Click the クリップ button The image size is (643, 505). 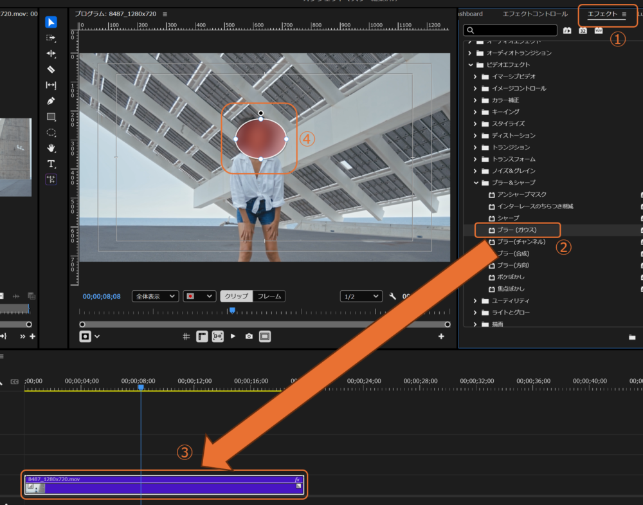[236, 296]
